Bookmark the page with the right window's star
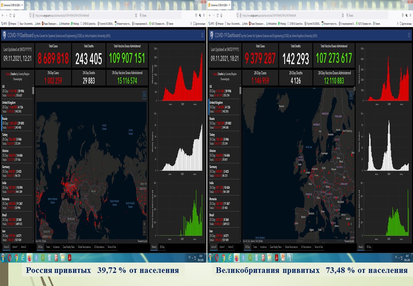Viewport: 413px width, 286px height. (343, 15)
